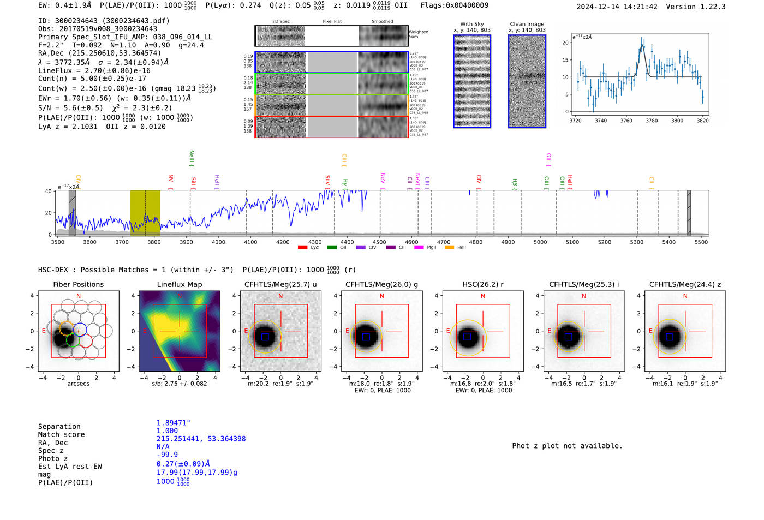Image resolution: width=764 pixels, height=520 pixels.
Task: Click the Hβ green line label
Action: 515,183
